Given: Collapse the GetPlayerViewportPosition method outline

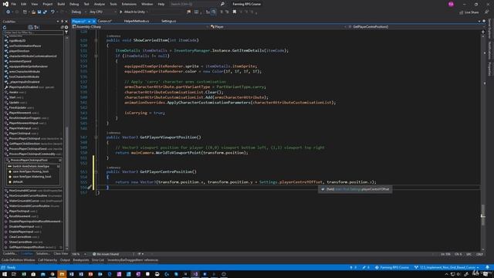Looking at the screenshot, I should point(96,137).
